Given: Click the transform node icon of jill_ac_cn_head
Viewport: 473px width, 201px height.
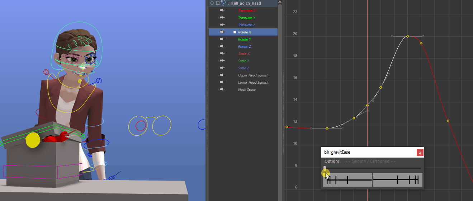Looking at the screenshot, I should click(224, 3).
